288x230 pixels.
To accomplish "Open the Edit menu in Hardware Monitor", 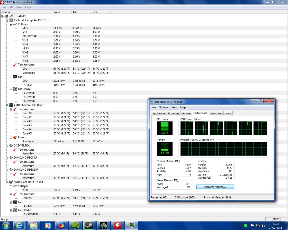I will click(11, 7).
